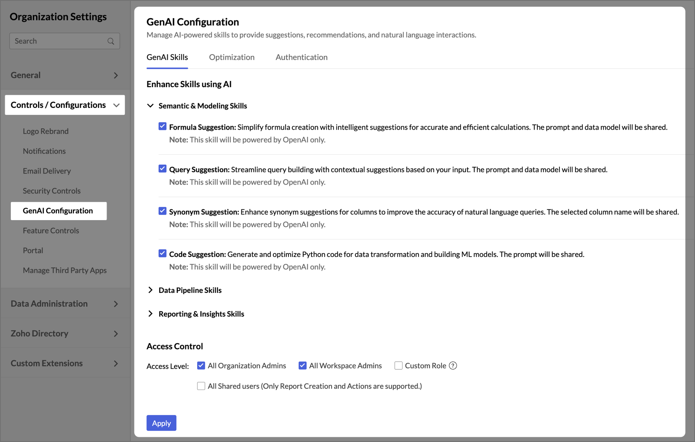Viewport: 695px width, 442px height.
Task: Expand Reporting & Insights Skills section
Action: click(150, 314)
